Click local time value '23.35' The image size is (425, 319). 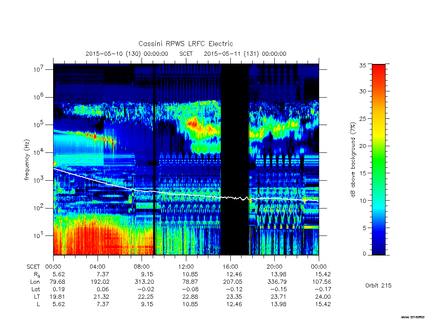234,297
